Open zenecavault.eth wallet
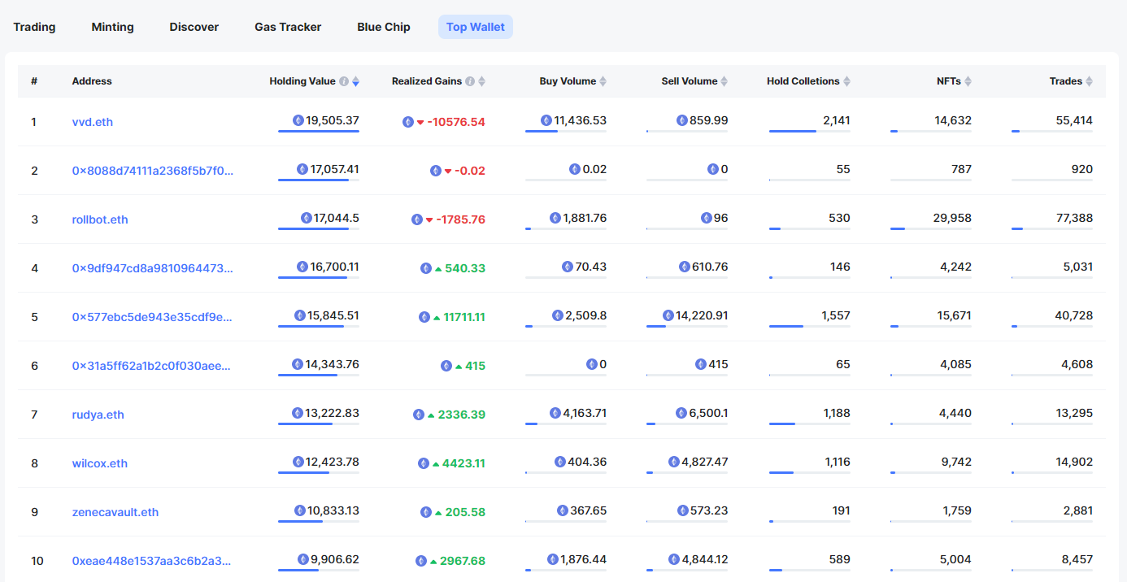Viewport: 1127px width, 582px height. 115,512
